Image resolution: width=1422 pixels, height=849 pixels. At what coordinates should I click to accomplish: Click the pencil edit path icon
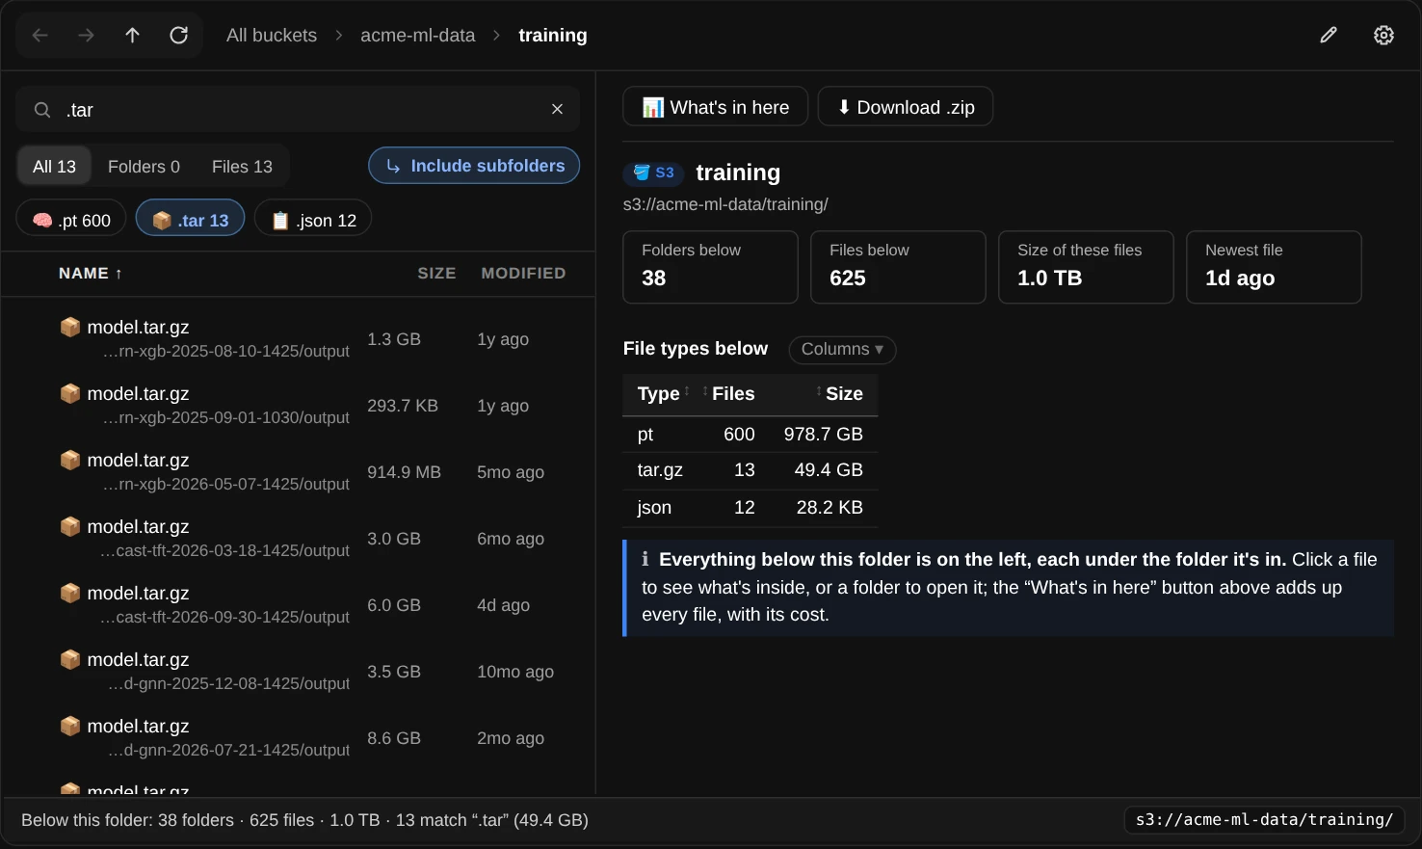1329,36
